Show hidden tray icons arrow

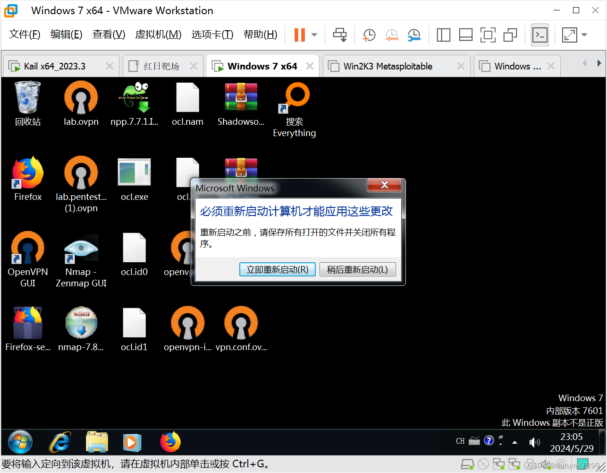(x=514, y=442)
